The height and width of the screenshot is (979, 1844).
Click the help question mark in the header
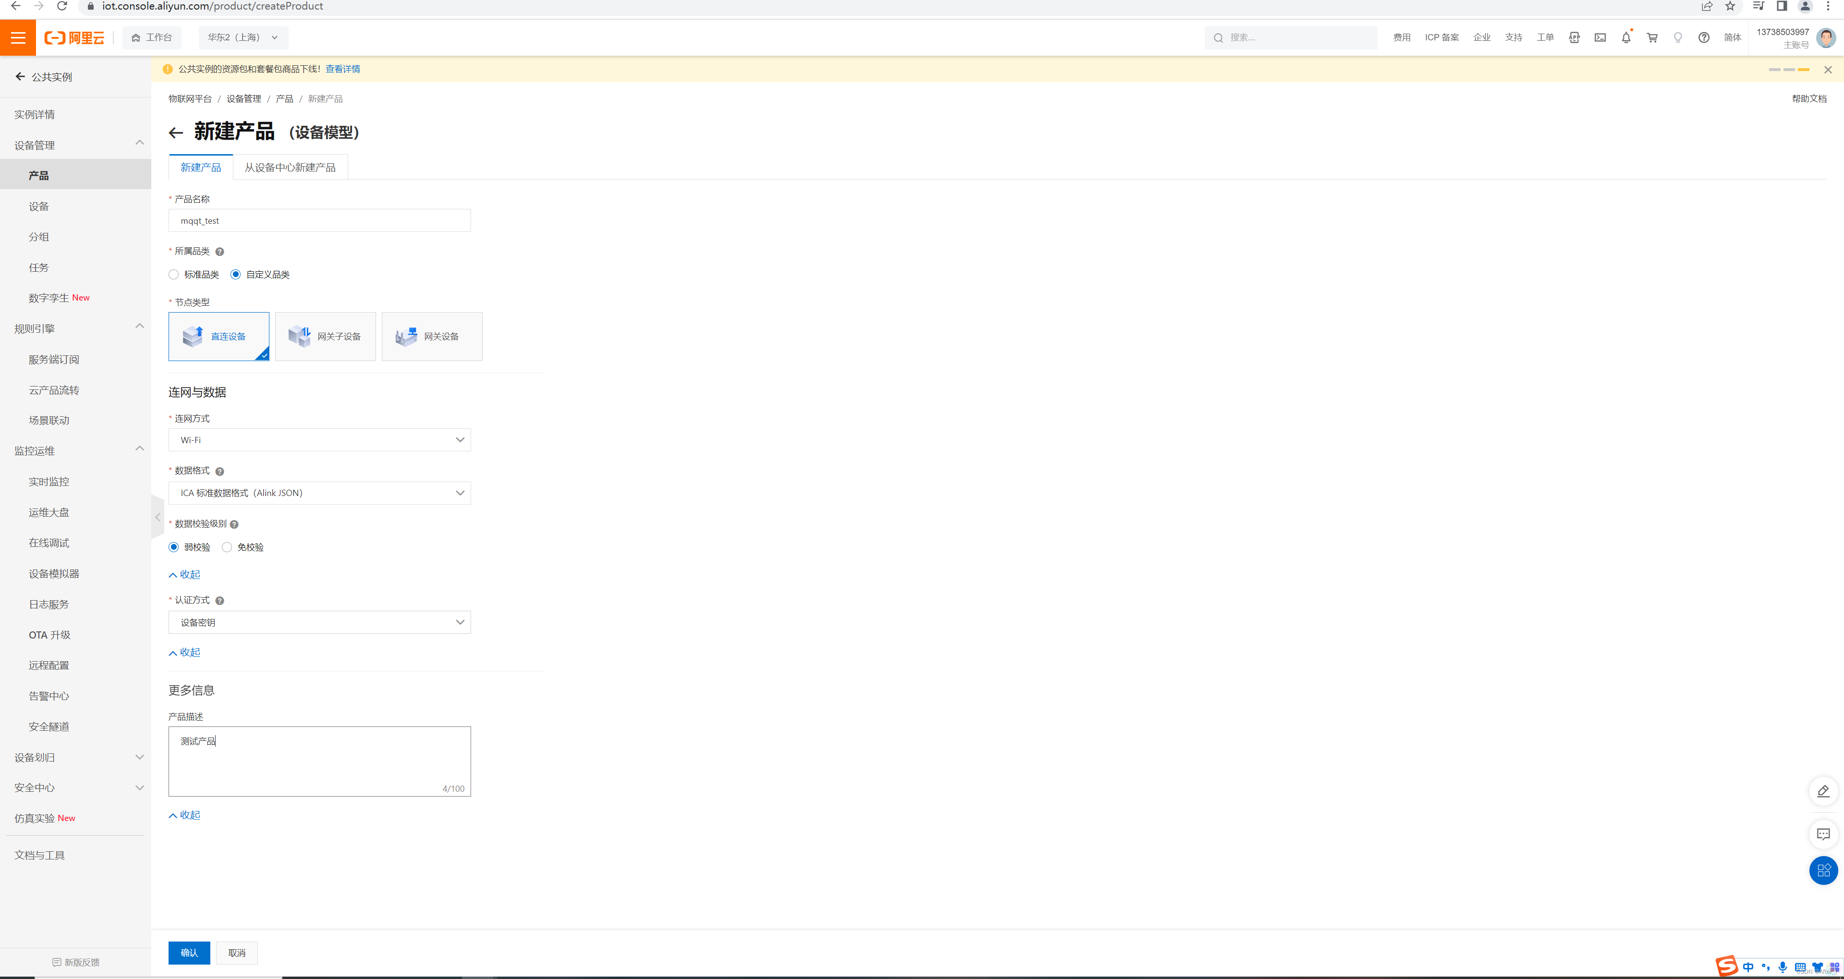tap(1704, 38)
